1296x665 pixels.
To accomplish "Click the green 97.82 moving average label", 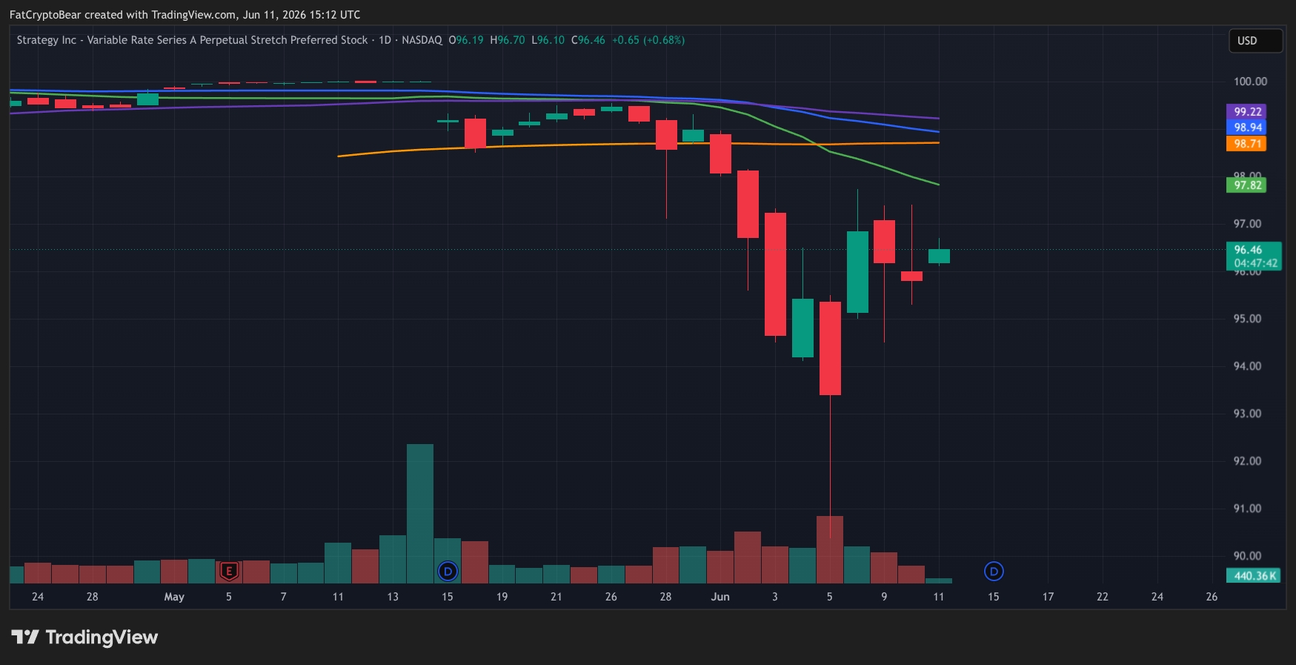I will coord(1247,185).
